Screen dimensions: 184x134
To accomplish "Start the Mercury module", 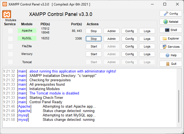I will (94, 54).
